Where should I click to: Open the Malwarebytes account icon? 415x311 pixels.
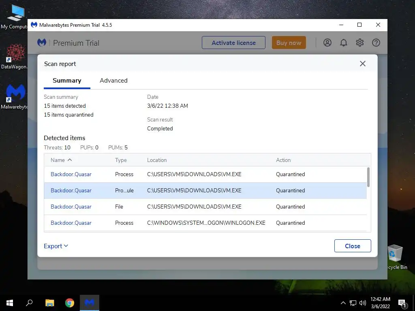point(327,43)
